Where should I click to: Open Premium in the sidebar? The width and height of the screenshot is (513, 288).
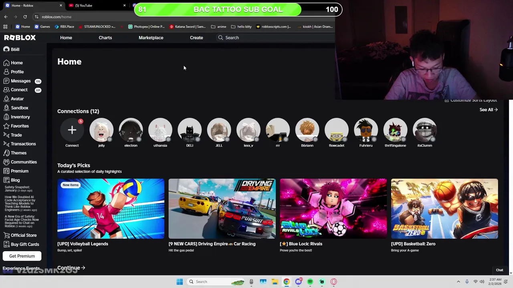(16, 171)
